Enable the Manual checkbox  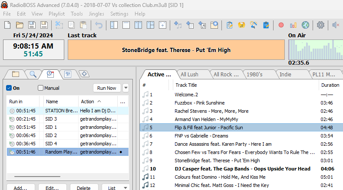[x=41, y=88]
